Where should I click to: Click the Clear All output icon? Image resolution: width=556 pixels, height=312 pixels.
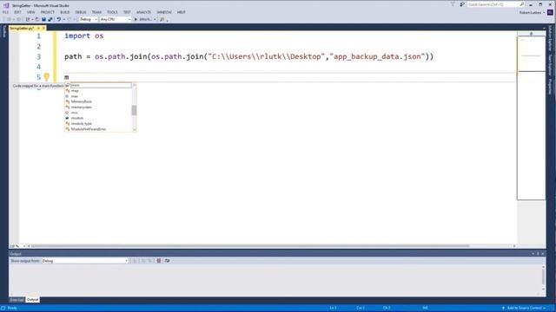159,261
